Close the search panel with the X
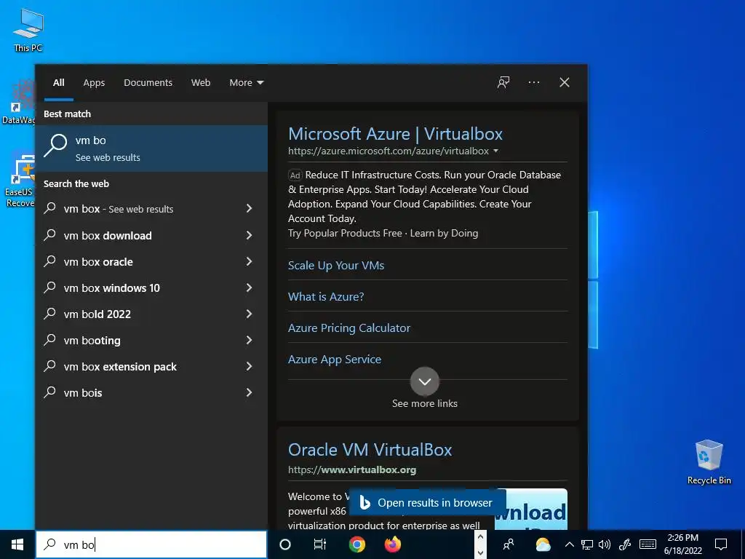The width and height of the screenshot is (745, 559). pos(565,83)
